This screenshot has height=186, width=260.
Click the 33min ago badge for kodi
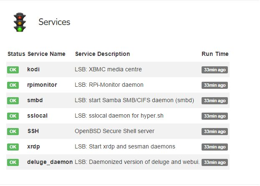[x=215, y=70]
